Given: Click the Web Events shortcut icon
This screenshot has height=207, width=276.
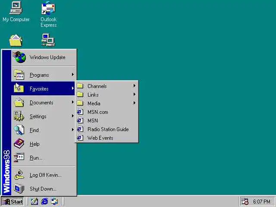Looking at the screenshot, I should (x=80, y=138).
